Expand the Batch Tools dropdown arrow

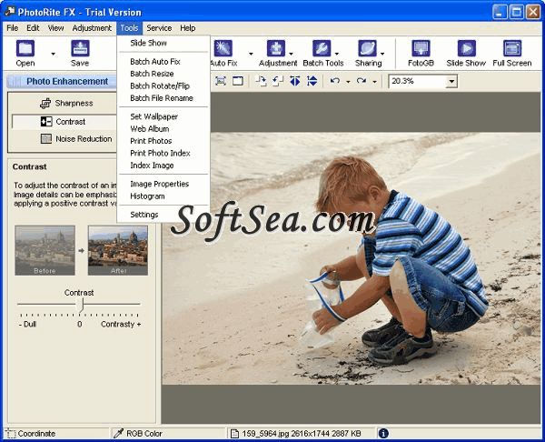(336, 54)
